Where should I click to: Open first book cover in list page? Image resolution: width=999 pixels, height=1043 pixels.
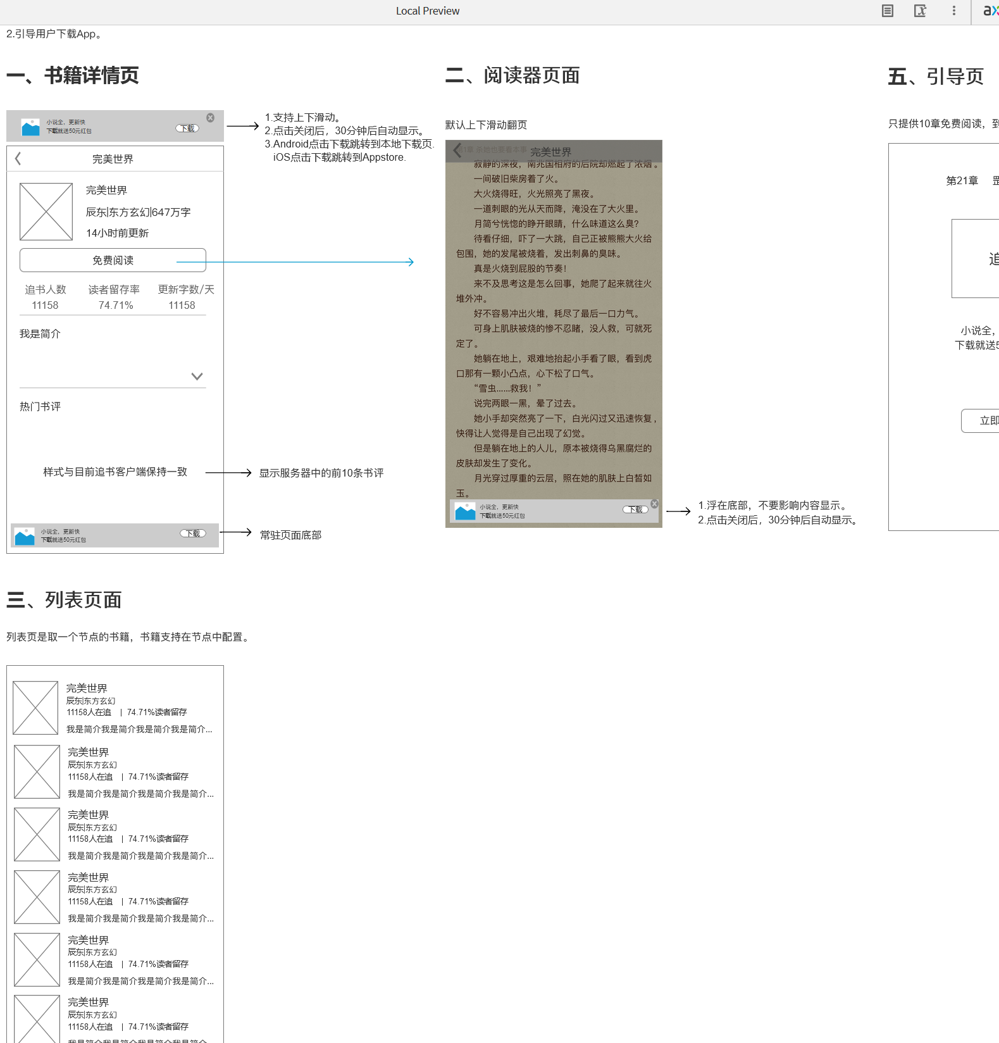pos(35,708)
